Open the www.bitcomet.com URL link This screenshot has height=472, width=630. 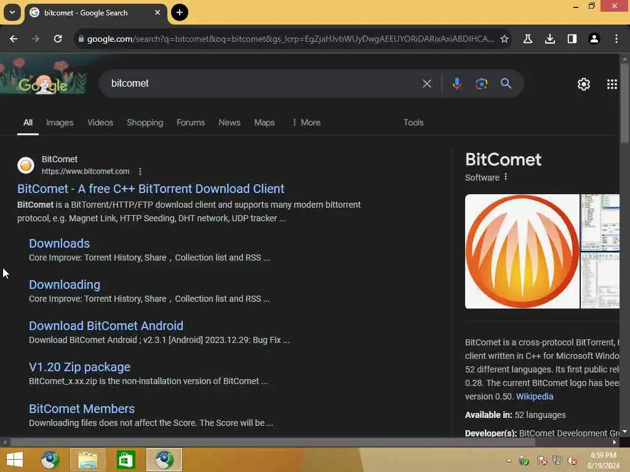pos(86,171)
